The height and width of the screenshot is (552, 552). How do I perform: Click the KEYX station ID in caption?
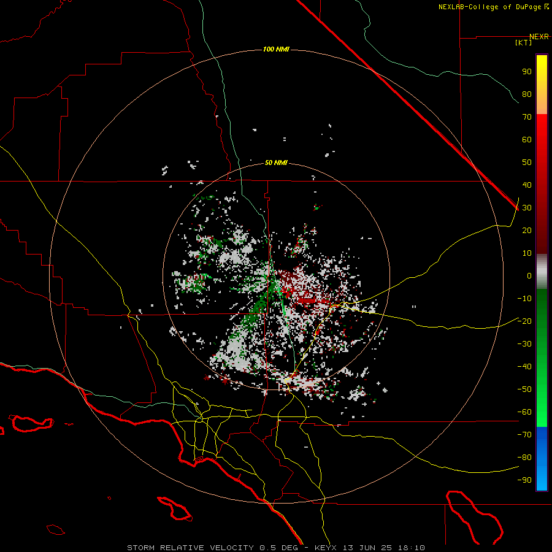326,548
